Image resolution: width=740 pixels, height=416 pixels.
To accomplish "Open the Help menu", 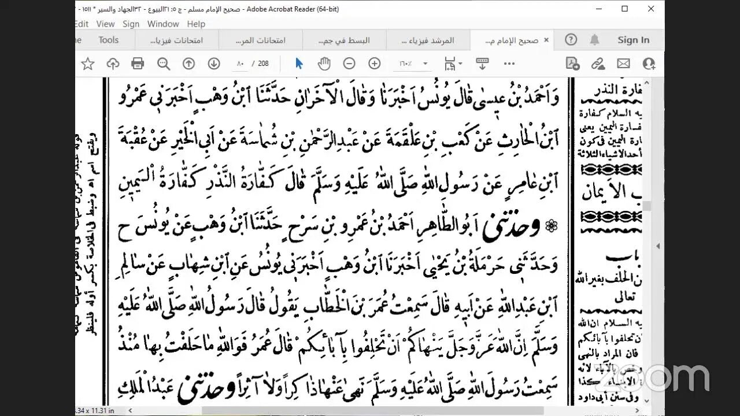I will click(x=196, y=24).
